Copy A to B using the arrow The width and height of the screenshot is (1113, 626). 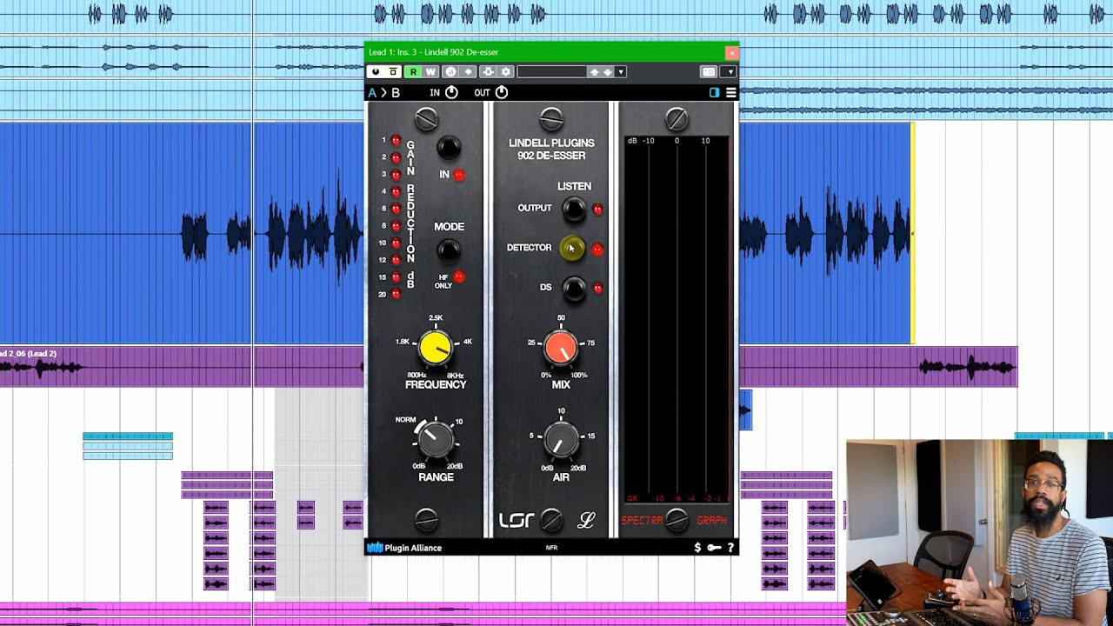(x=383, y=92)
